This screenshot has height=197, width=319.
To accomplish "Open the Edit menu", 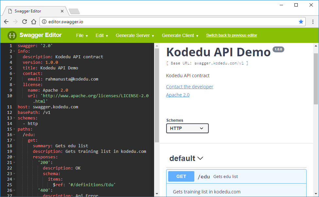I will click(101, 35).
